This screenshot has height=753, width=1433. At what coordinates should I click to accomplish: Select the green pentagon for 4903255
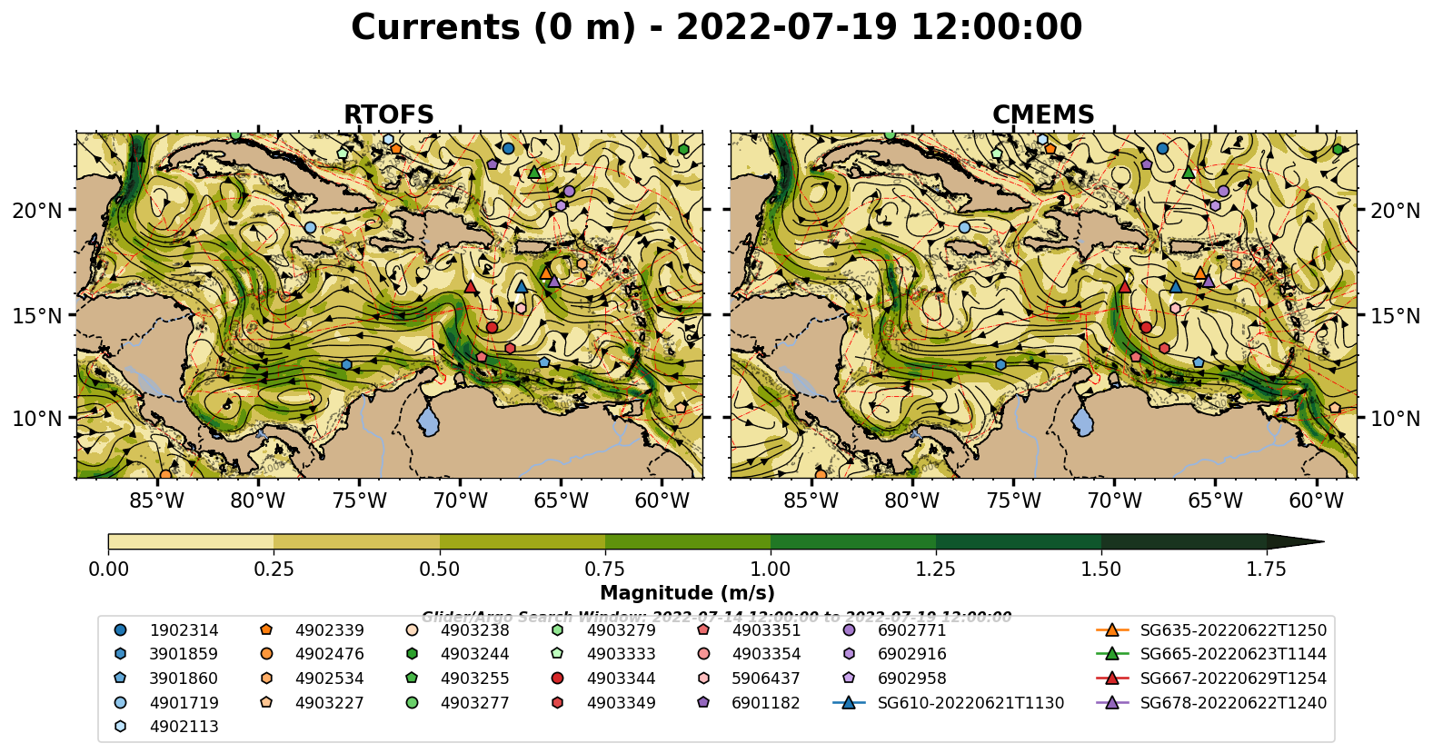click(x=412, y=678)
